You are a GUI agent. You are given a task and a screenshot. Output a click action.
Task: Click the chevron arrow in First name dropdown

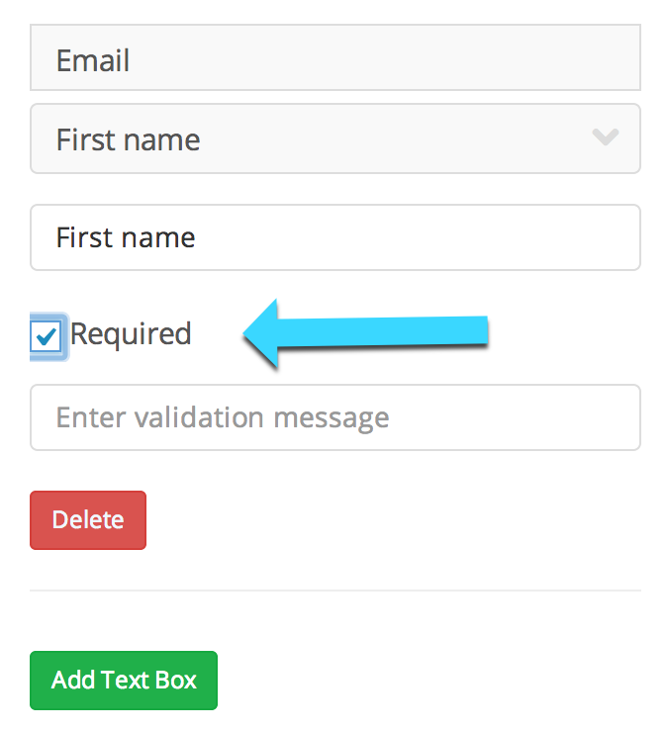pyautogui.click(x=605, y=137)
